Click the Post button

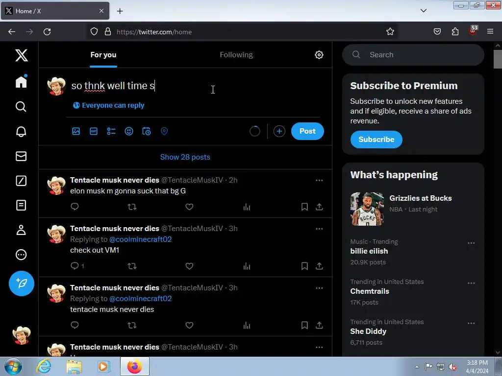pyautogui.click(x=307, y=131)
